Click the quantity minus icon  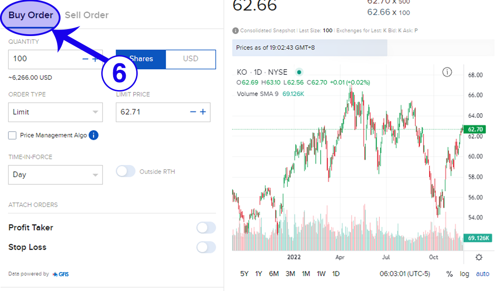tap(85, 59)
